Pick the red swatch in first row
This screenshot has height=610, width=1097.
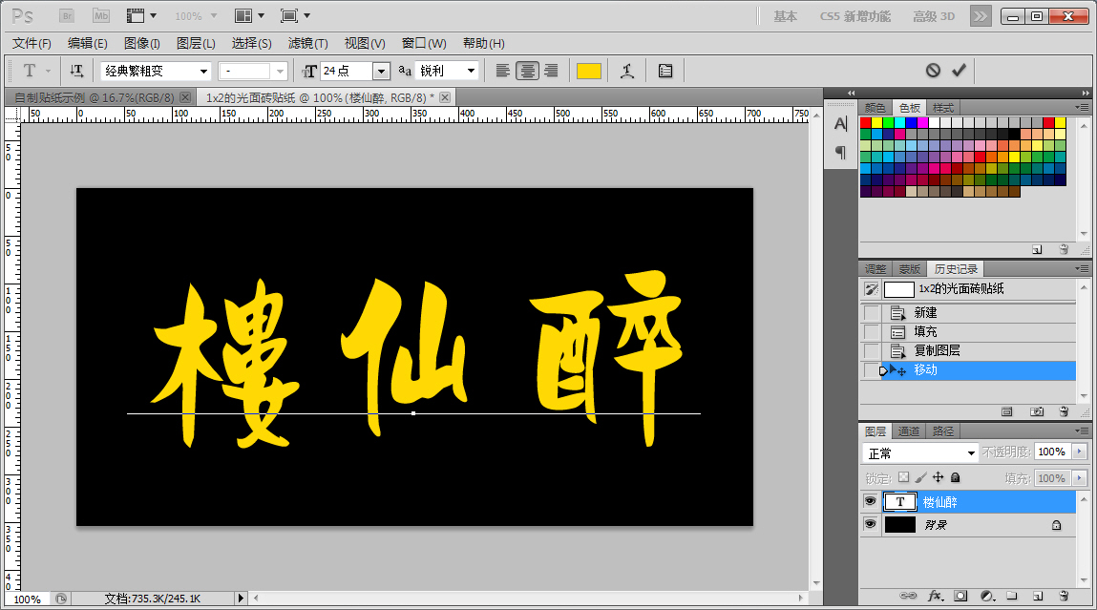[x=865, y=122]
